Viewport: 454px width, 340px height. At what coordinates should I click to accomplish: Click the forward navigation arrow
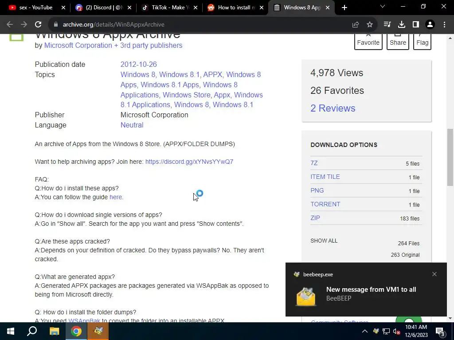coord(24,25)
